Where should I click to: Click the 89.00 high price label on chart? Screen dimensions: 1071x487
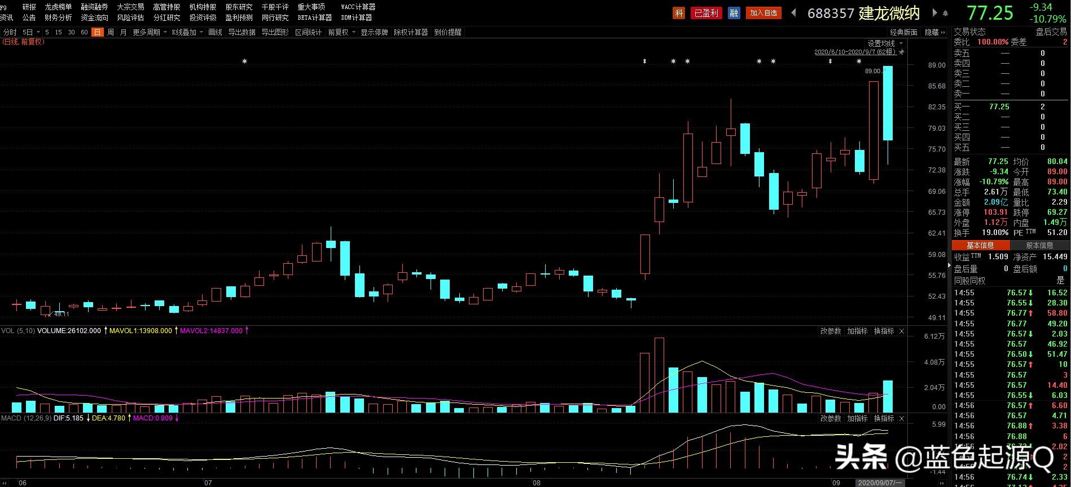coord(872,72)
